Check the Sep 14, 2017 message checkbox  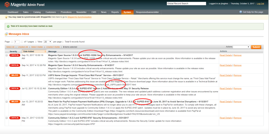point(7,65)
